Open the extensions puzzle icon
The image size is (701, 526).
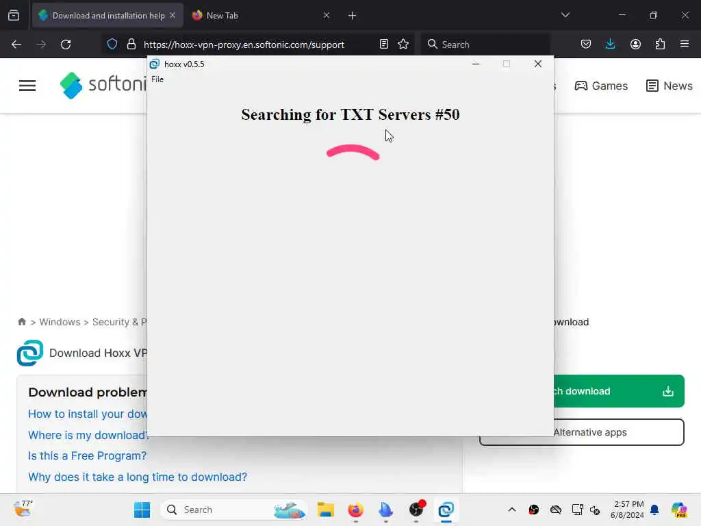click(x=660, y=45)
